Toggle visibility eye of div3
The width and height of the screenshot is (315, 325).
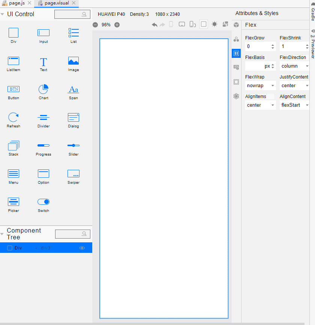82,248
